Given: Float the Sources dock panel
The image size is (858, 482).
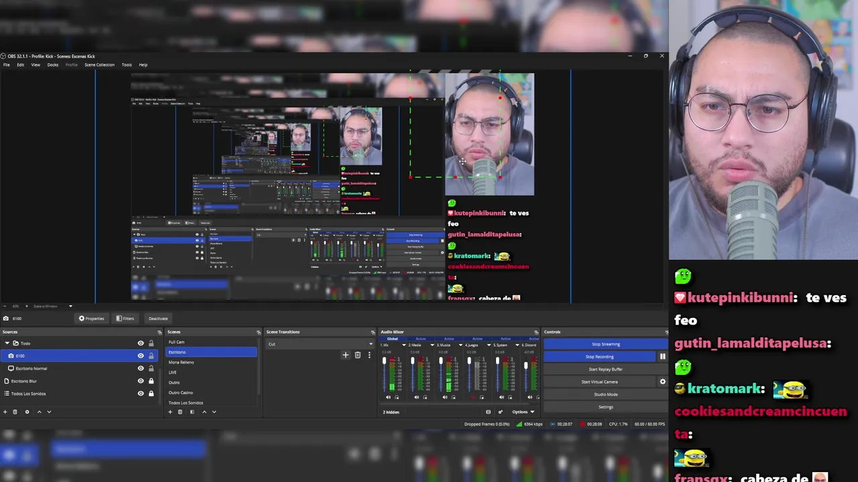Looking at the screenshot, I should coord(160,332).
